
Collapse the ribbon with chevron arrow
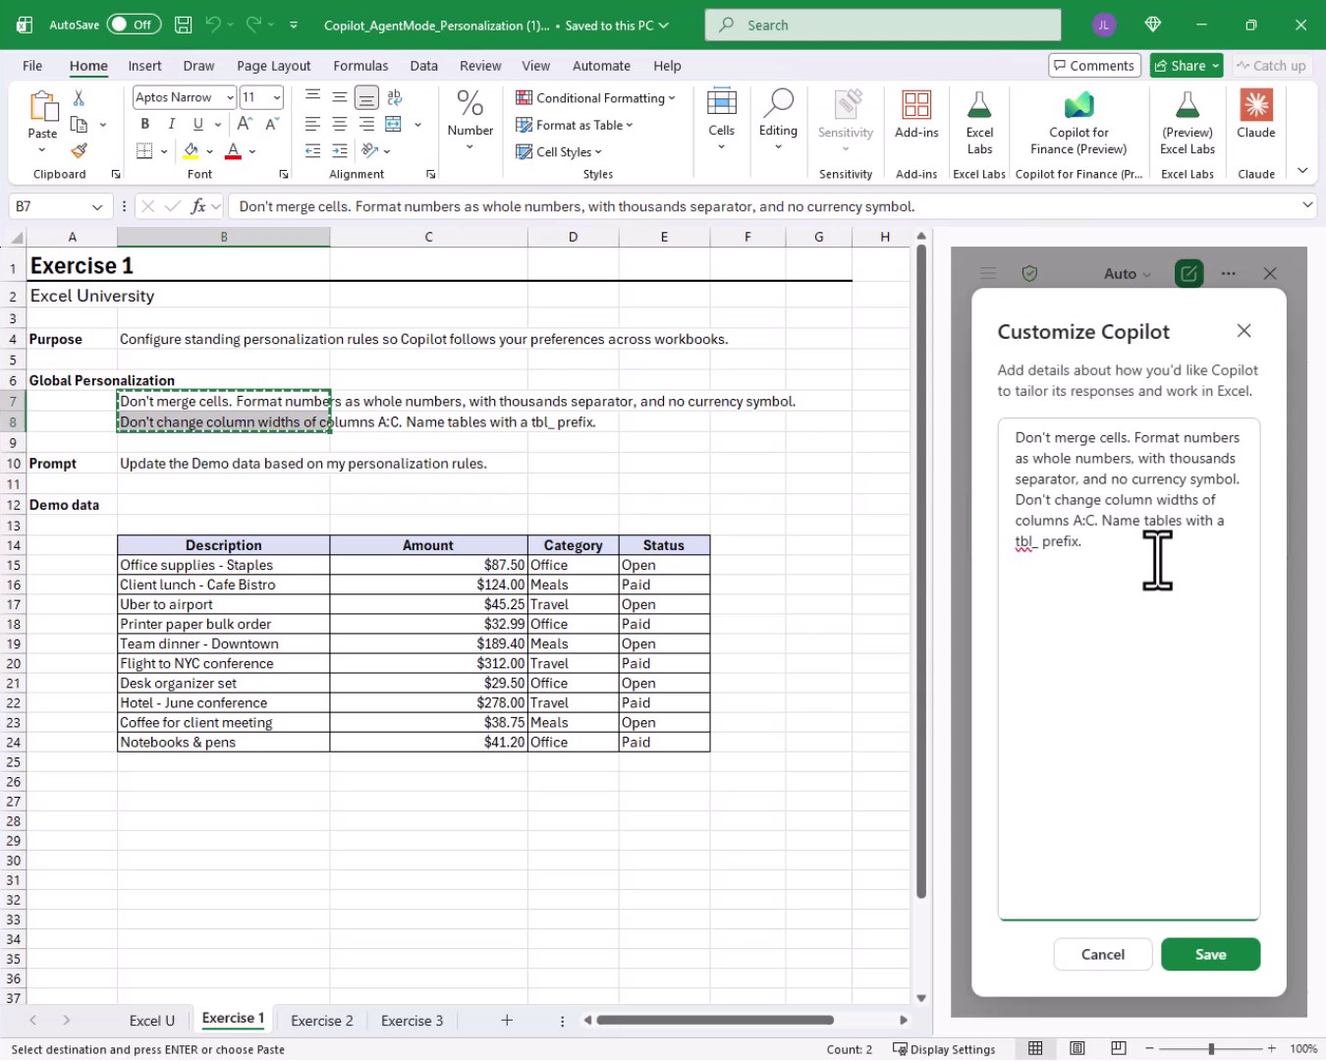(1302, 170)
